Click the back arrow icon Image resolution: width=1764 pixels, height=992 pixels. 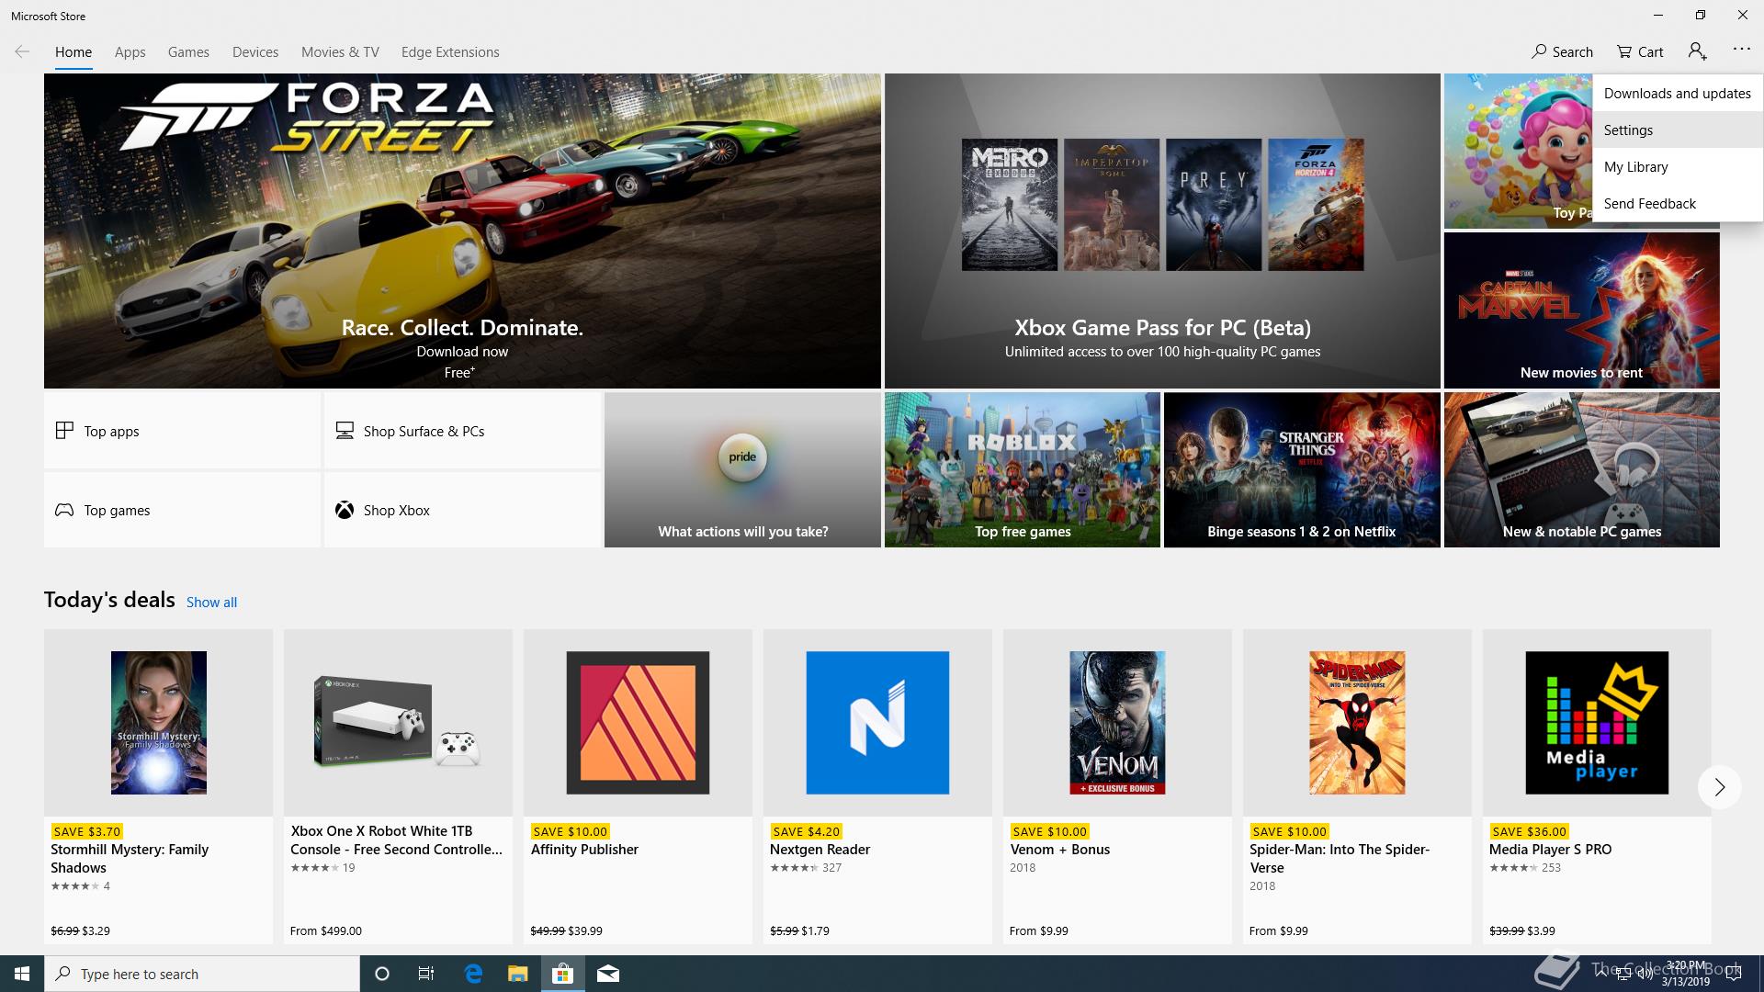(x=22, y=51)
